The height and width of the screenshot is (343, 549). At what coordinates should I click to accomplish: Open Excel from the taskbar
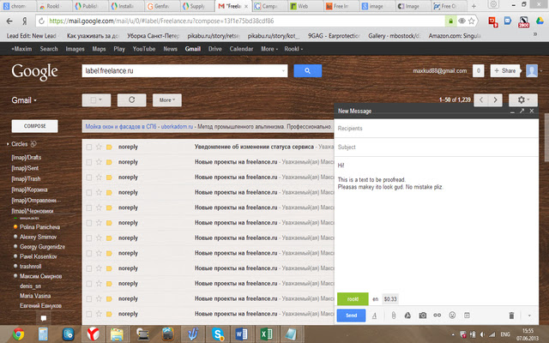click(x=266, y=334)
